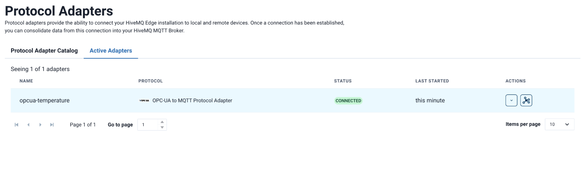Screen dimensions: 583x177
Task: Click the NAME column header
Action: point(26,81)
